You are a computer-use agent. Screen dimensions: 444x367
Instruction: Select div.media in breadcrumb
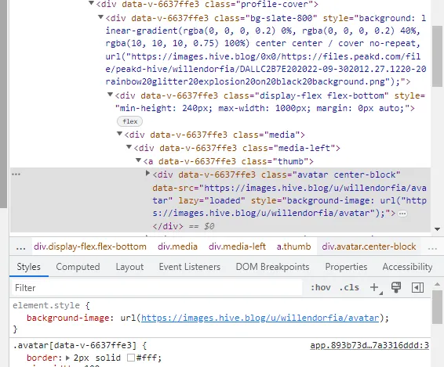tap(177, 246)
